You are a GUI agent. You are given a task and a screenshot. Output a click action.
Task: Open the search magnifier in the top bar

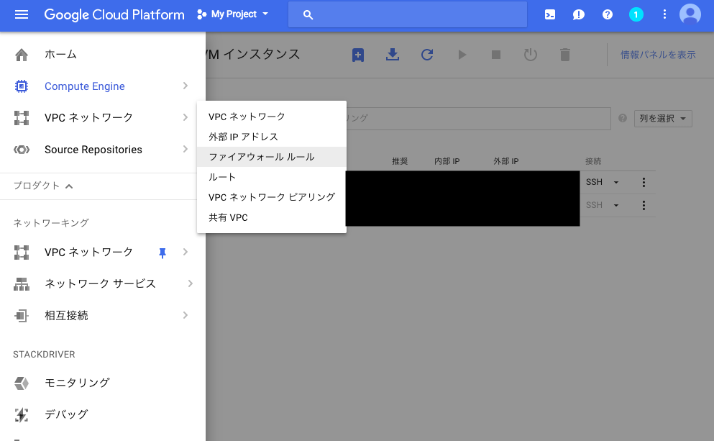tap(307, 14)
